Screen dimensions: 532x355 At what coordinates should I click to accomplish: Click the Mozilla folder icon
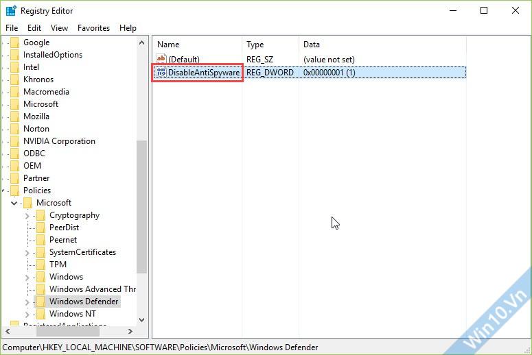pyautogui.click(x=14, y=117)
